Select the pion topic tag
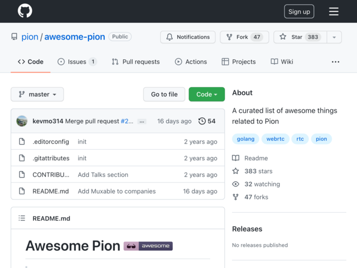 coord(321,139)
